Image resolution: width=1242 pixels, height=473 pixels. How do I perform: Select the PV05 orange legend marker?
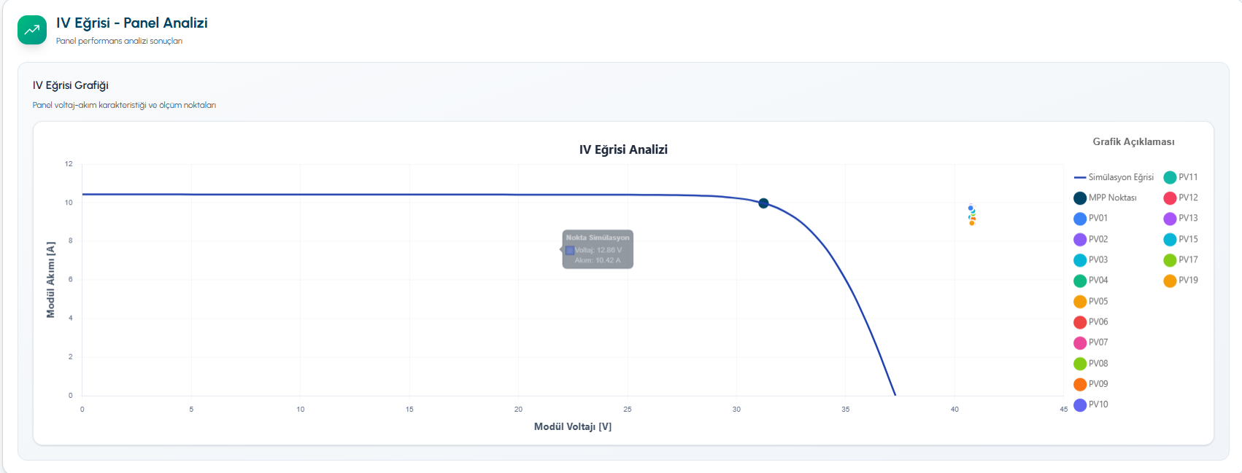point(1080,301)
